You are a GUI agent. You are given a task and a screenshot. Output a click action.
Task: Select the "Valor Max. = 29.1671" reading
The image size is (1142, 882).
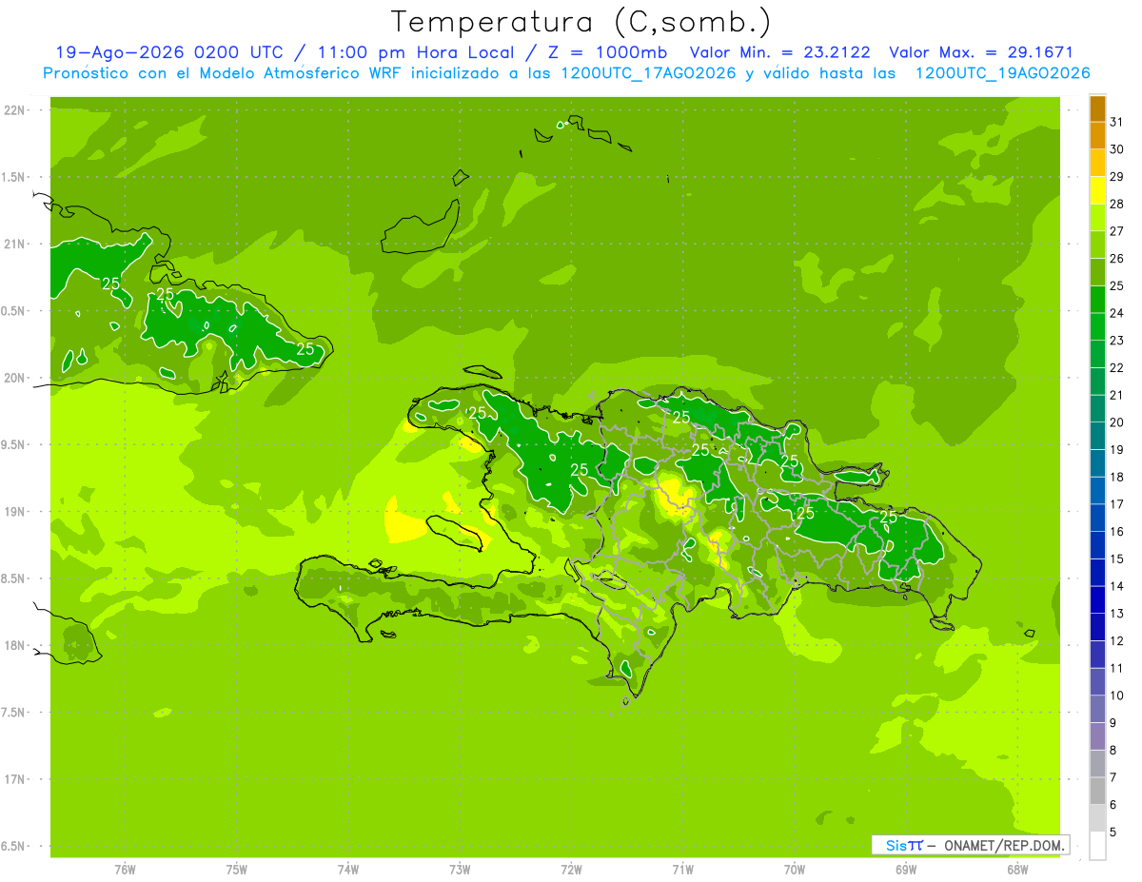(981, 52)
